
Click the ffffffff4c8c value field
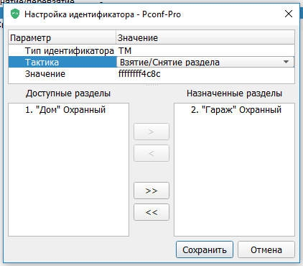139,74
